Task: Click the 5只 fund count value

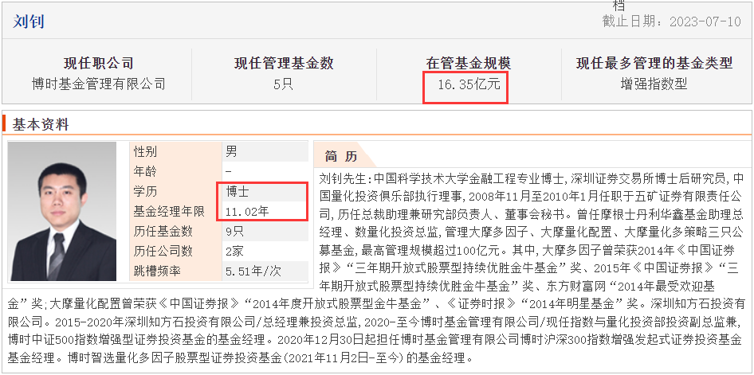Action: 283,84
